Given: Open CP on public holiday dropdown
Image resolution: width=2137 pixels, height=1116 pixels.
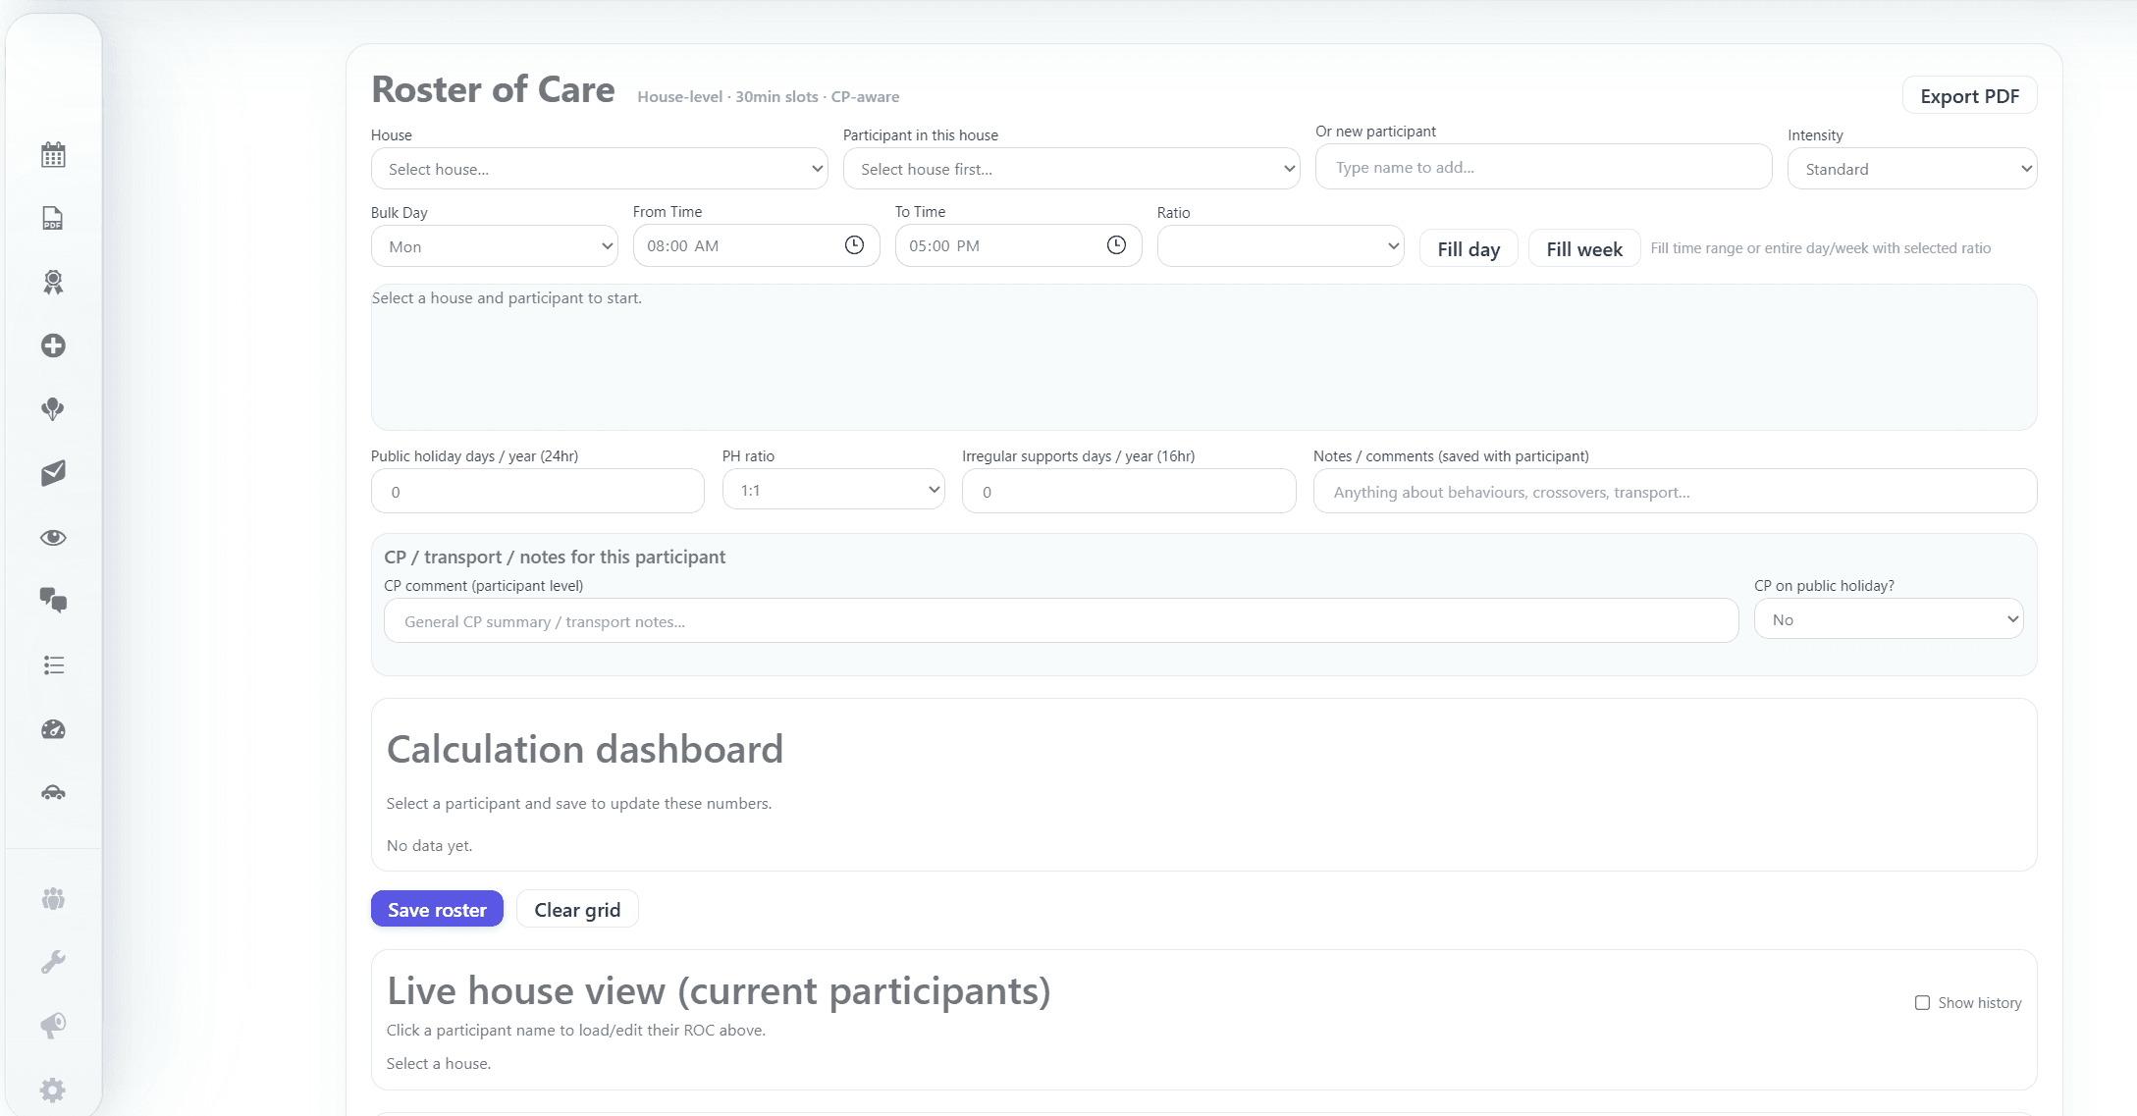Looking at the screenshot, I should coord(1889,619).
